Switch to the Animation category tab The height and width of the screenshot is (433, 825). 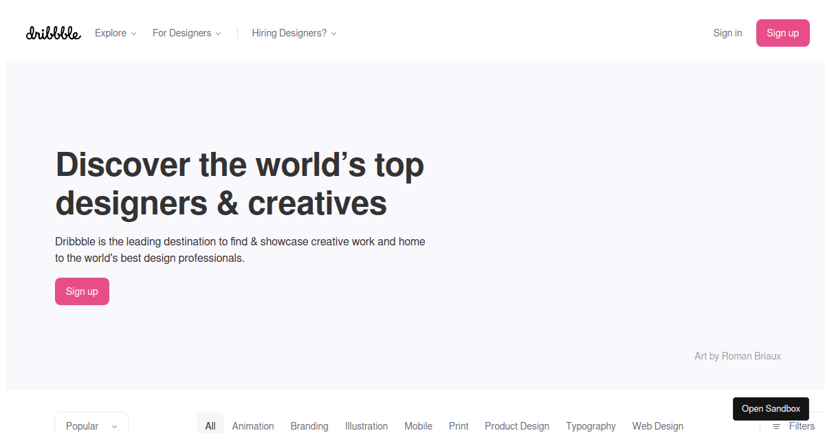pos(253,425)
